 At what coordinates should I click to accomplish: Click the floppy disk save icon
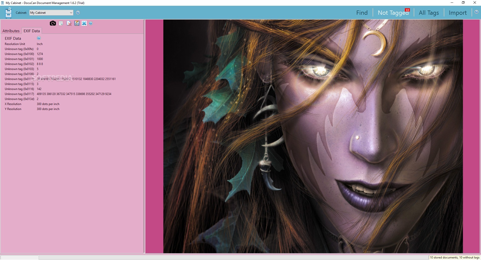[77, 23]
